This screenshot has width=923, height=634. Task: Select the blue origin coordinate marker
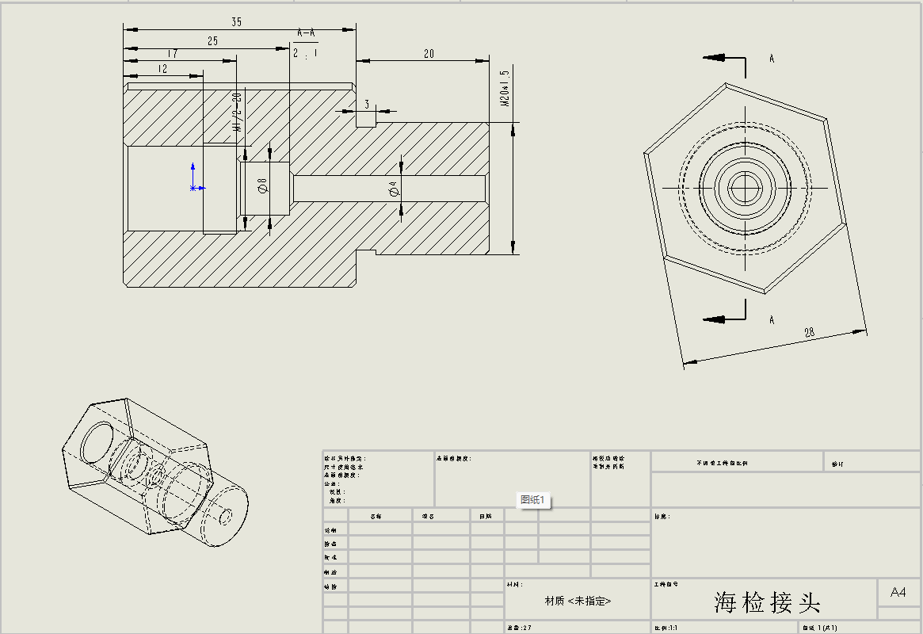196,187
